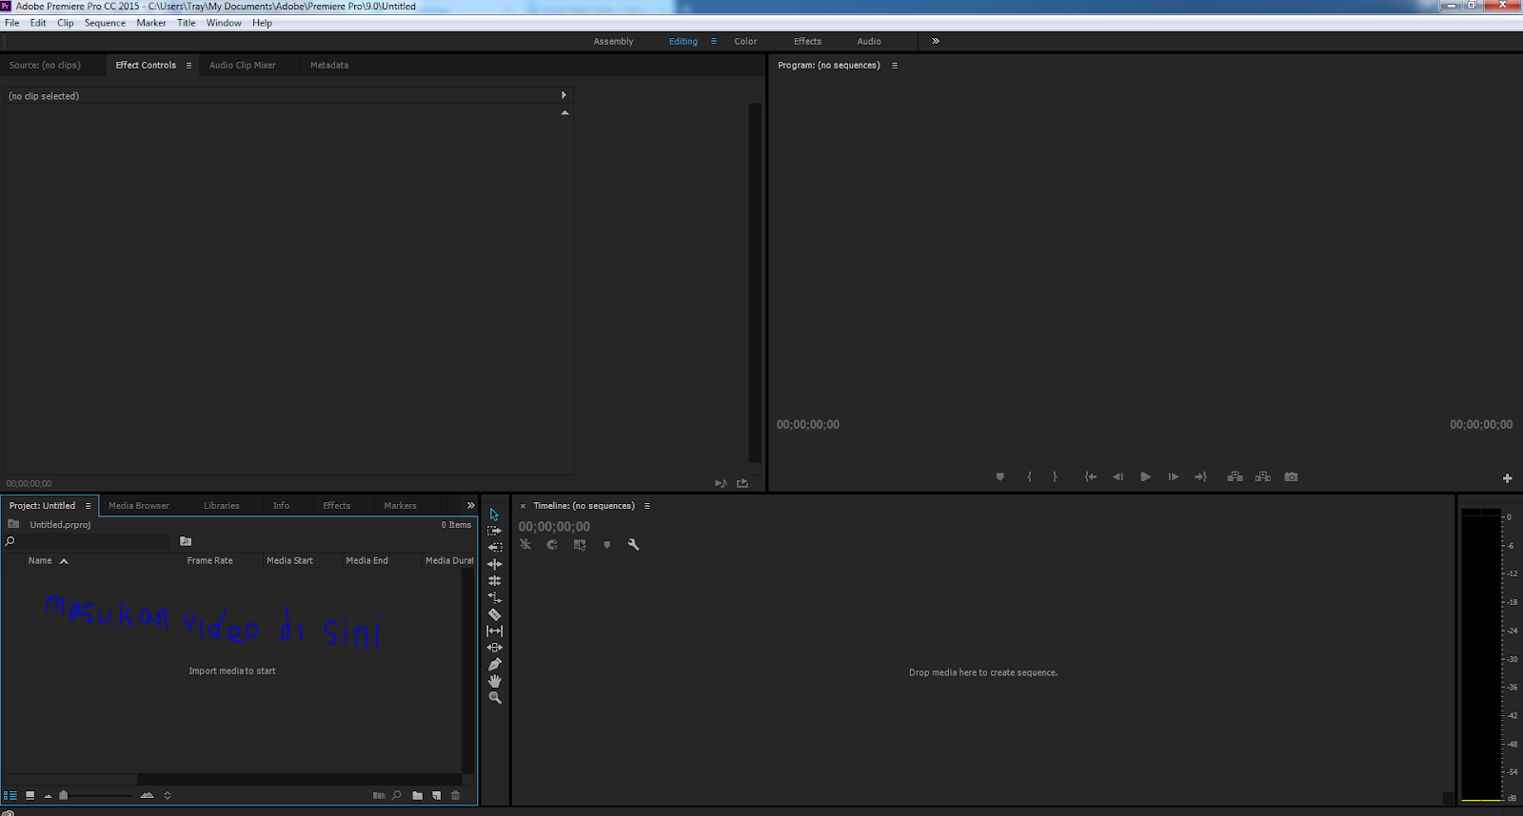Switch to the Assembly workspace
This screenshot has width=1523, height=816.
(x=613, y=41)
